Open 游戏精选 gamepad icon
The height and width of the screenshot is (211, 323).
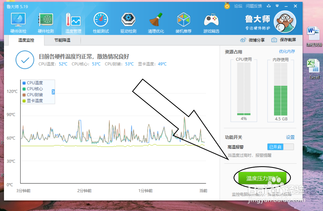coord(211,20)
